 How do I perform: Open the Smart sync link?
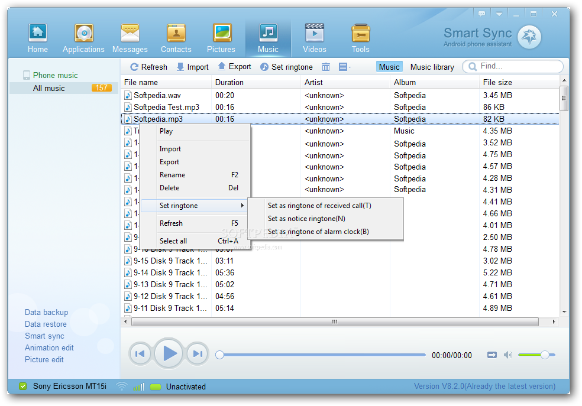point(44,336)
